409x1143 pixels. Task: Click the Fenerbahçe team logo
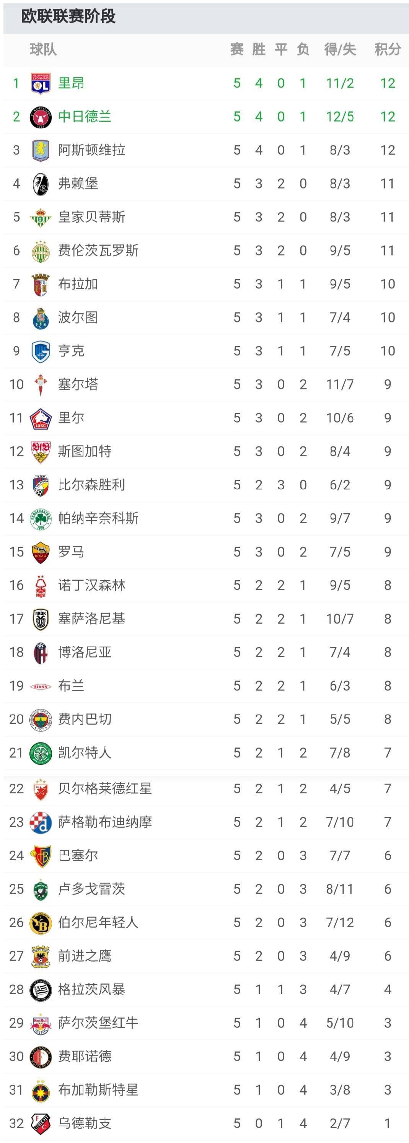tap(41, 719)
